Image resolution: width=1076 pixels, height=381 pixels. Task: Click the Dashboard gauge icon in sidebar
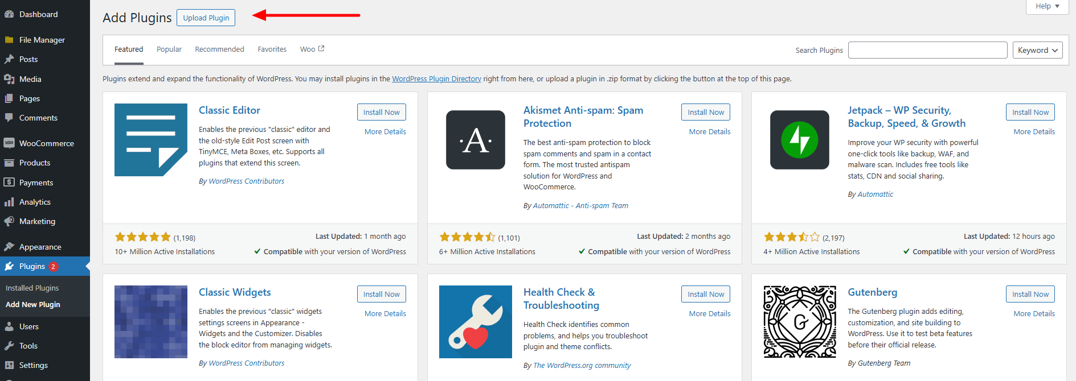(9, 14)
